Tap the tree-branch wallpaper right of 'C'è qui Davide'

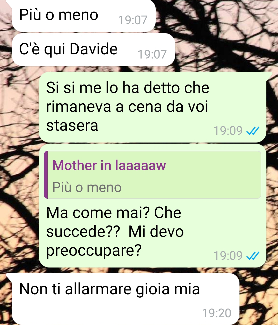[224, 49]
